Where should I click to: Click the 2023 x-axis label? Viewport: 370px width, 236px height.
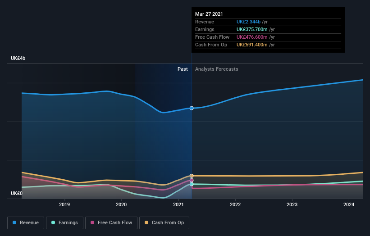click(x=292, y=204)
